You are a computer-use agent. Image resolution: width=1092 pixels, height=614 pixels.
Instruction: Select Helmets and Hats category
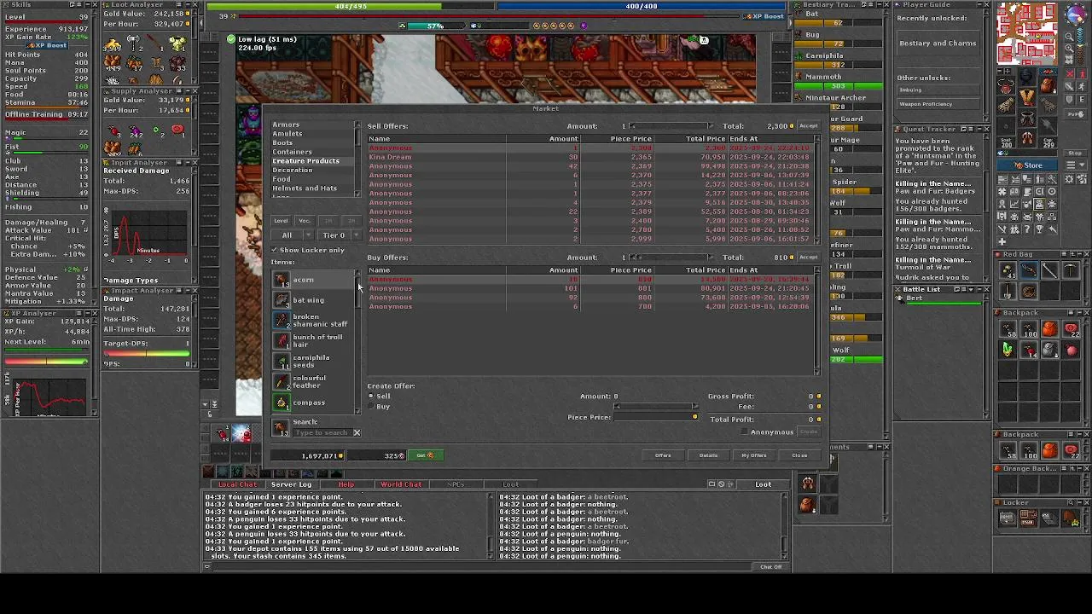point(305,188)
